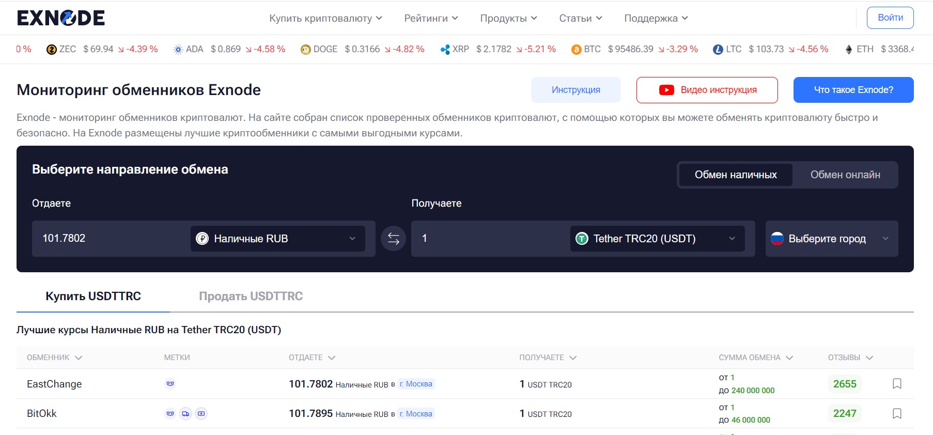This screenshot has height=435, width=933.
Task: Click the give amount field 101.7802
Action: point(111,239)
